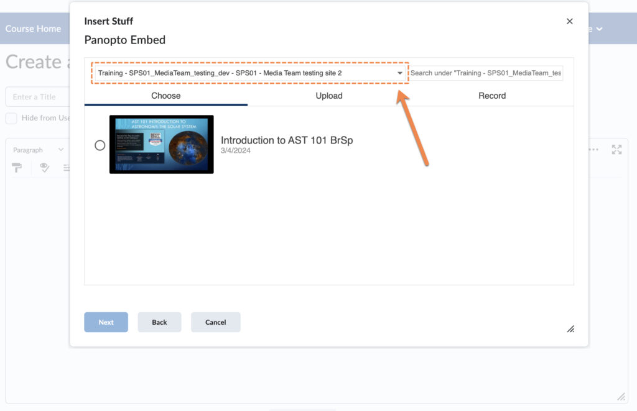Screen dimensions: 637x411
Task: Switch to the Upload tab
Action: (x=328, y=96)
